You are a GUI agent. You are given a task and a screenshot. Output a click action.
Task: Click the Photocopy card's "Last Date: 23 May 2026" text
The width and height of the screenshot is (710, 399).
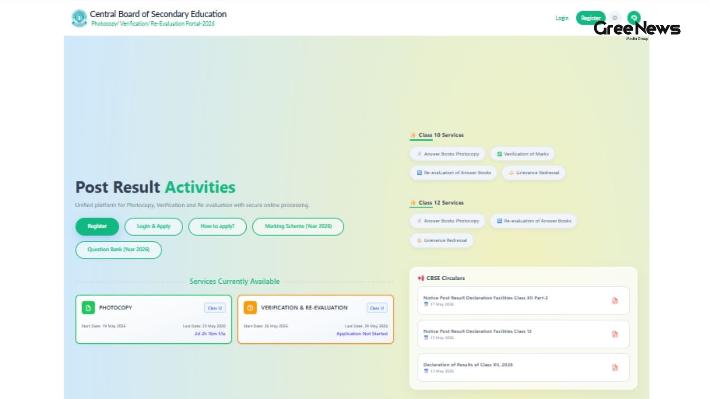(204, 326)
